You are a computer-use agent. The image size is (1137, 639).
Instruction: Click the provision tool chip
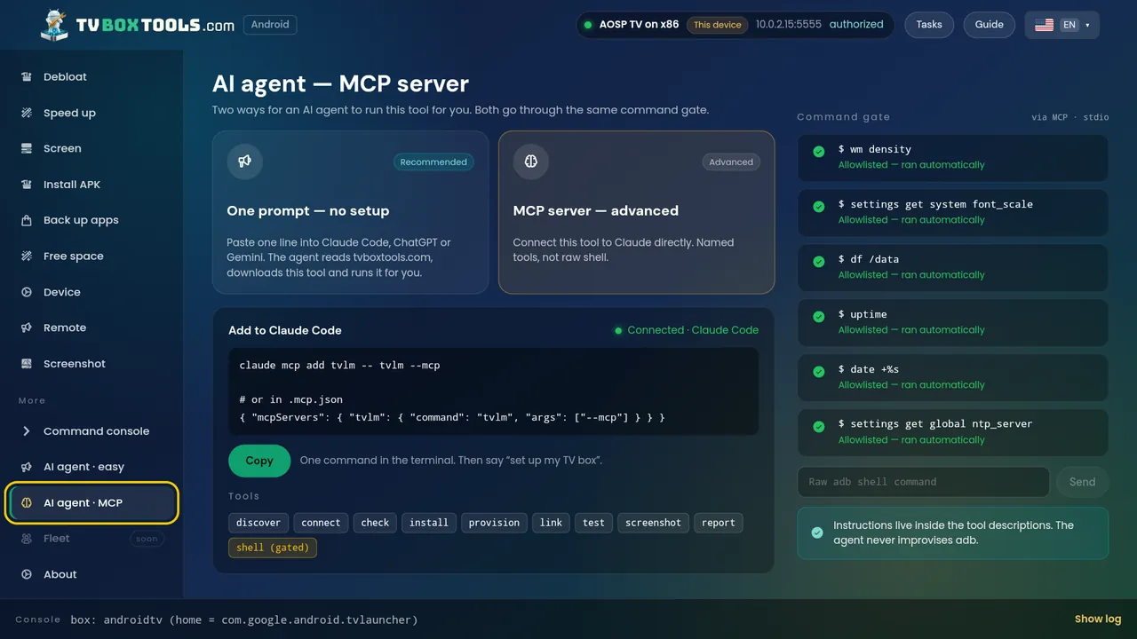(494, 523)
